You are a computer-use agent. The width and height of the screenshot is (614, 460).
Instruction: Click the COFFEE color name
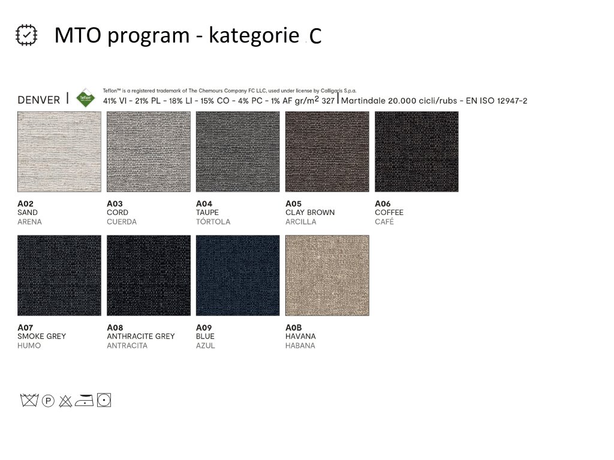(x=389, y=213)
